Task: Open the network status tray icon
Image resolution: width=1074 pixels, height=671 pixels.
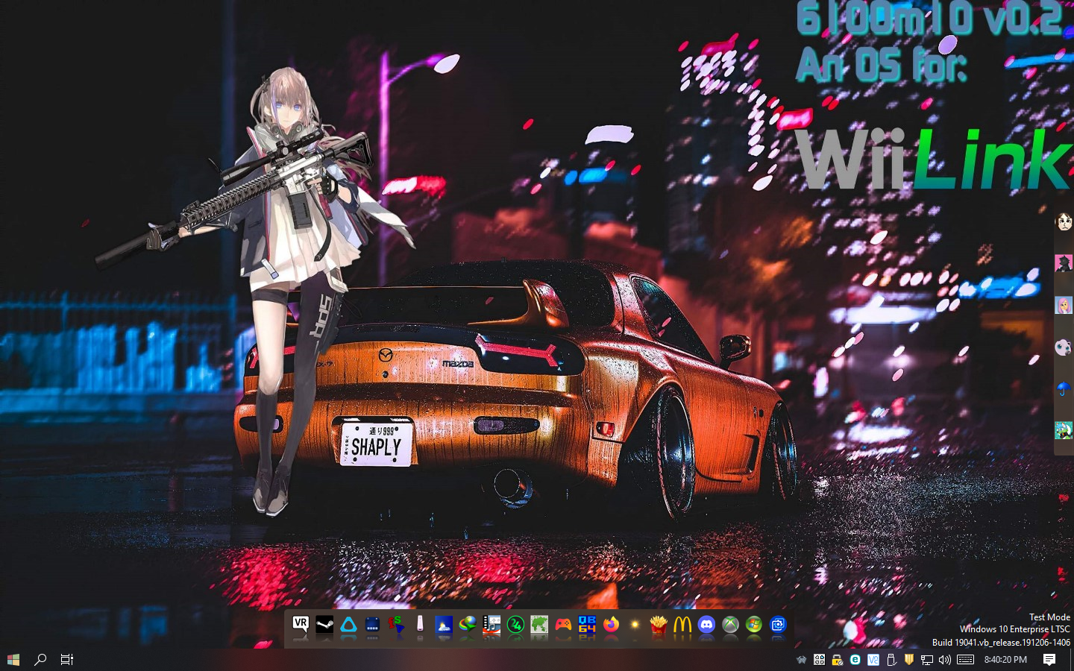Action: 927,660
